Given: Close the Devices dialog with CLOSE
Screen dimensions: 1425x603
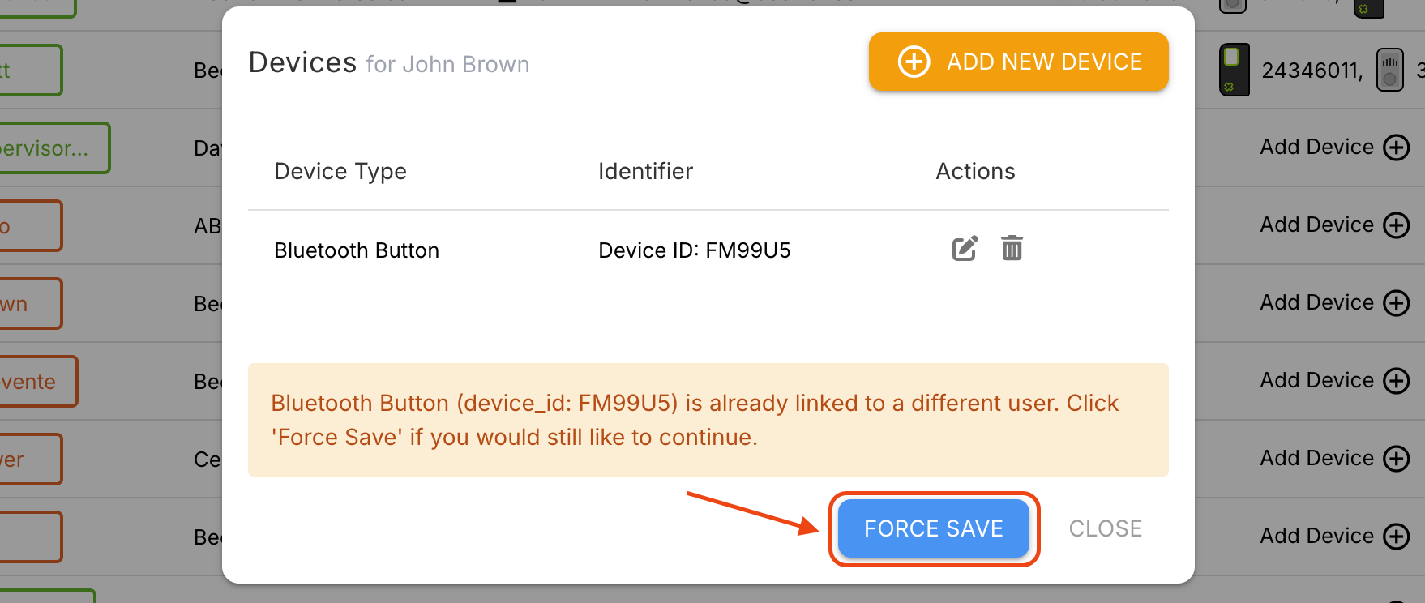Looking at the screenshot, I should 1105,528.
